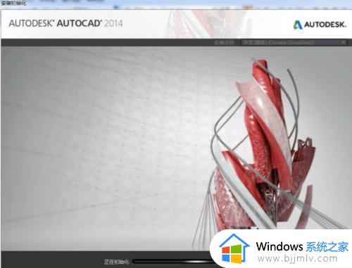Click the dark language toolbar strip

pos(106,42)
